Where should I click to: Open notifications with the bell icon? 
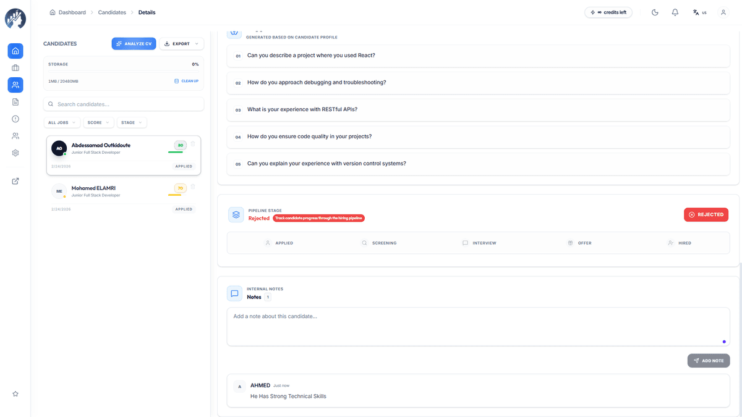point(675,12)
